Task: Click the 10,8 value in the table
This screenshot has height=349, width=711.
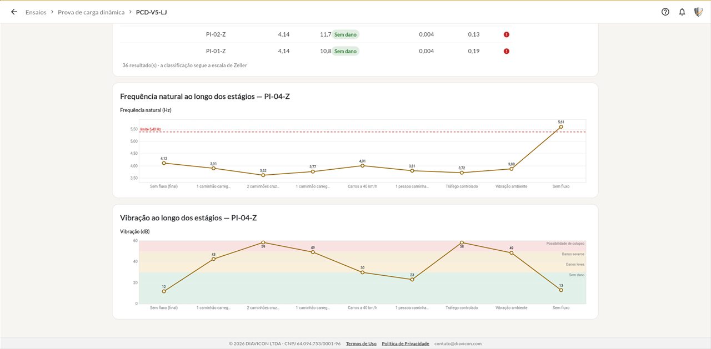Action: [x=326, y=51]
